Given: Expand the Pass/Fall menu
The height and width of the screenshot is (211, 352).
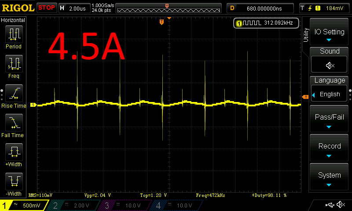Looking at the screenshot, I should (x=329, y=119).
